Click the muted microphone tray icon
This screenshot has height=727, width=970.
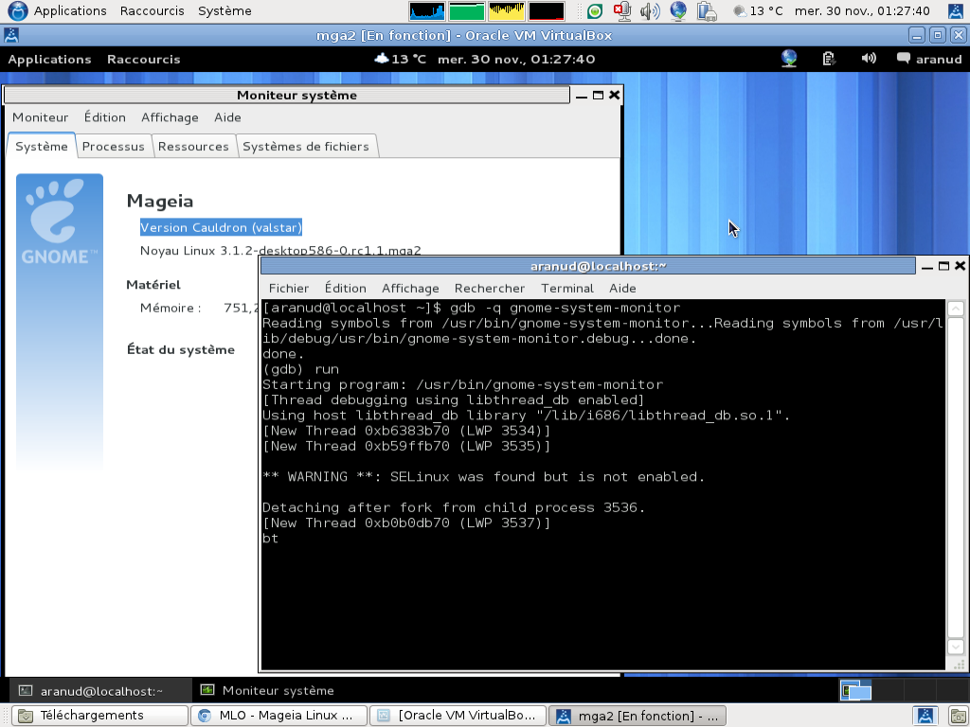622,11
